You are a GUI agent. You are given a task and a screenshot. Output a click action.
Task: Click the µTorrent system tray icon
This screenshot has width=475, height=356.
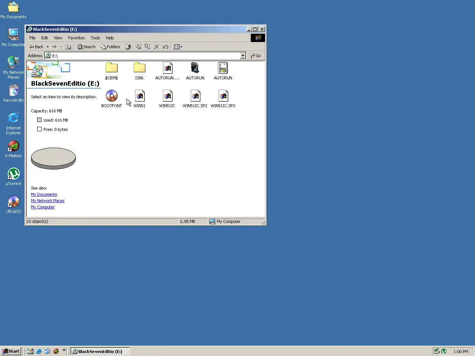click(444, 351)
